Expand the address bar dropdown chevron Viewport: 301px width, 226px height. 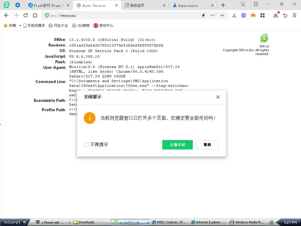222,15
